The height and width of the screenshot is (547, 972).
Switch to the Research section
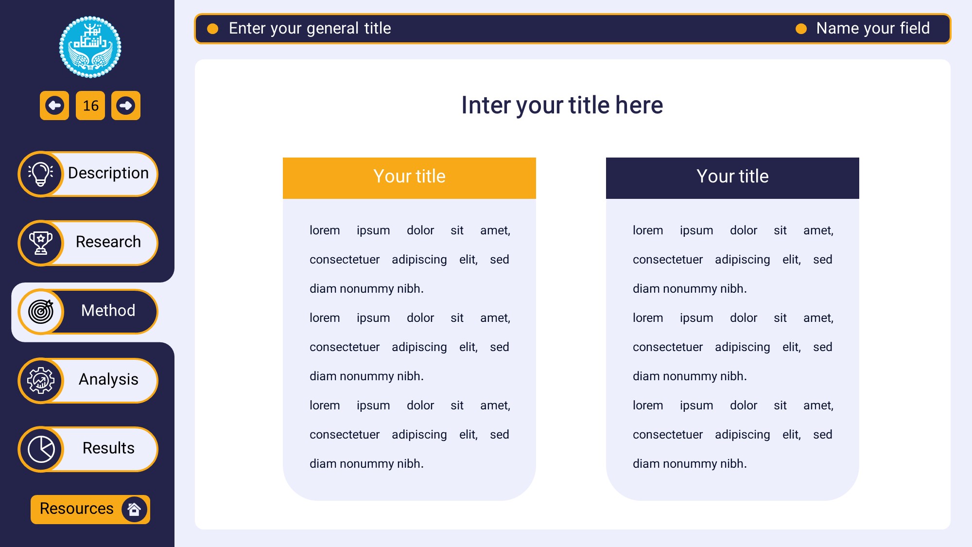coord(108,242)
